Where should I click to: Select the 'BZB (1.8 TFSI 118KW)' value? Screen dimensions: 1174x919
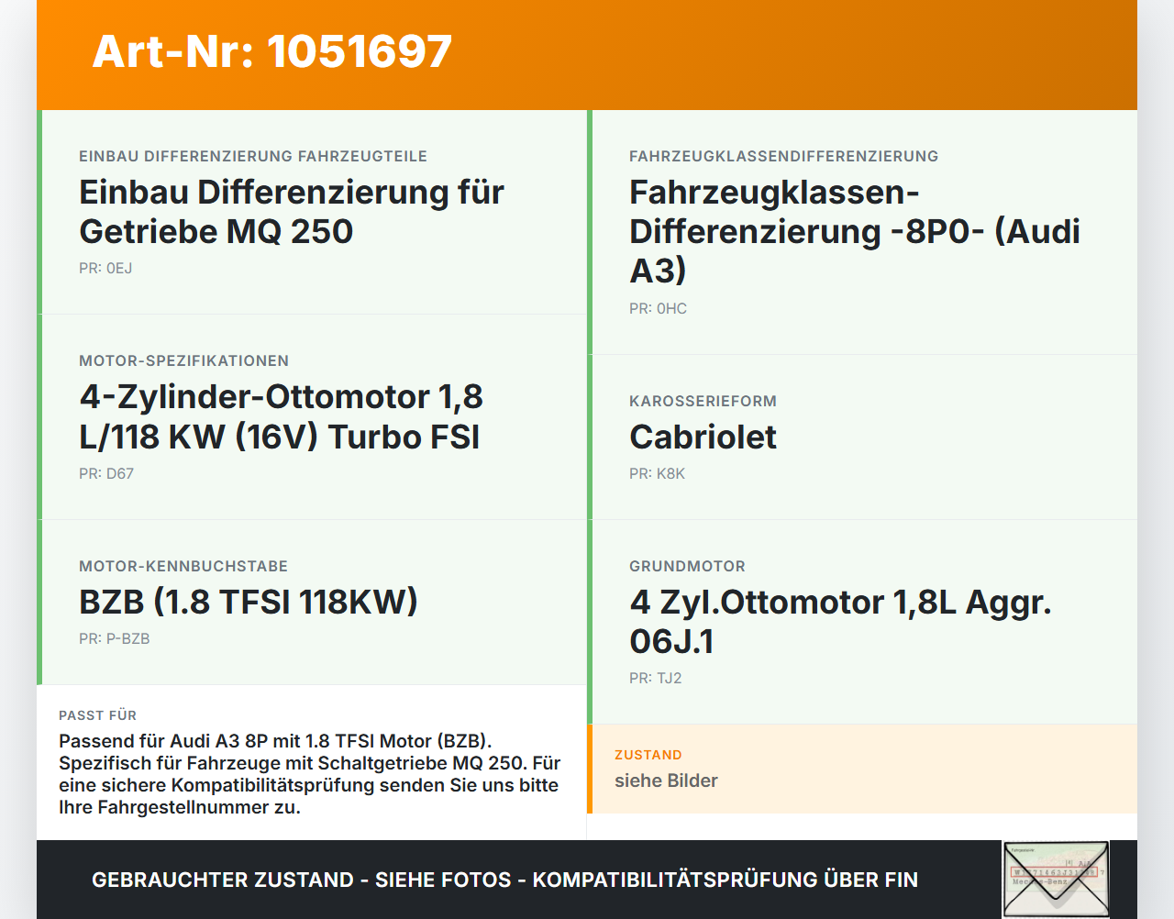point(249,602)
